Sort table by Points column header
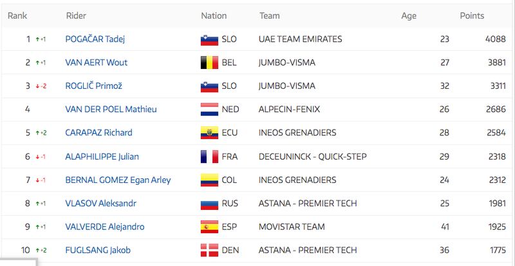The width and height of the screenshot is (515, 266). 472,16
